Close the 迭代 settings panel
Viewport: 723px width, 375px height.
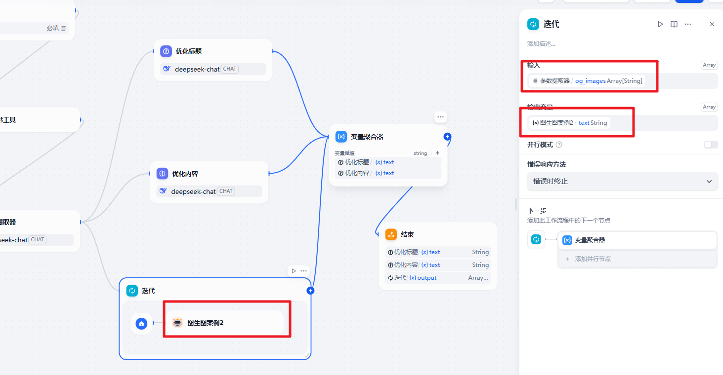pyautogui.click(x=712, y=24)
